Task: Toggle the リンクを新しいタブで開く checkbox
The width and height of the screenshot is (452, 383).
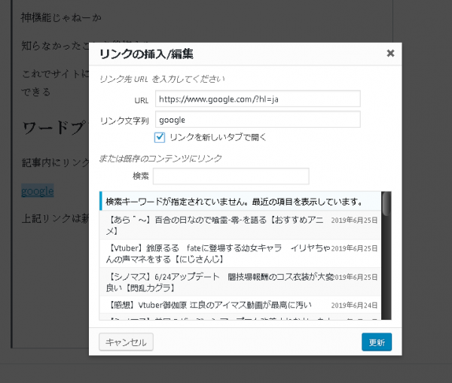Action: pos(160,137)
